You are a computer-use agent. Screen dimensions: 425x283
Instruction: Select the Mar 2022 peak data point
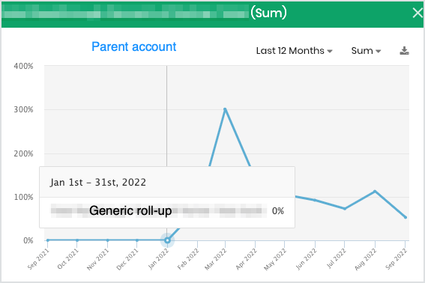(225, 109)
